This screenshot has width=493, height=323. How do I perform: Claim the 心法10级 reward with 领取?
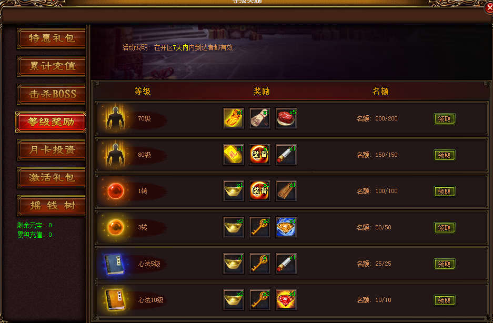(444, 300)
